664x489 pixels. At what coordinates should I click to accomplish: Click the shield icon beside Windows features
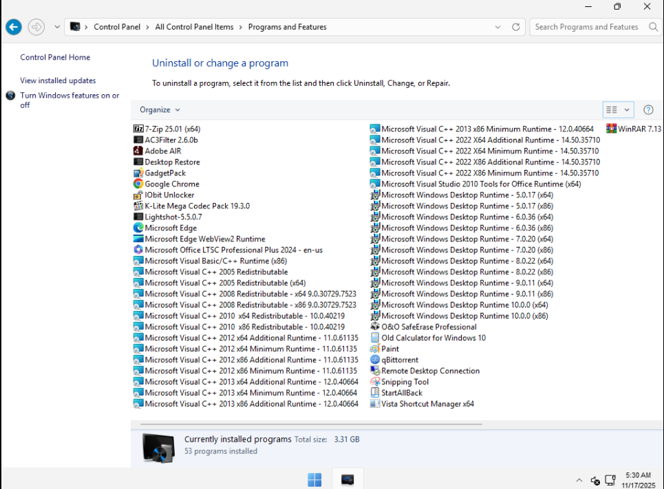point(10,96)
